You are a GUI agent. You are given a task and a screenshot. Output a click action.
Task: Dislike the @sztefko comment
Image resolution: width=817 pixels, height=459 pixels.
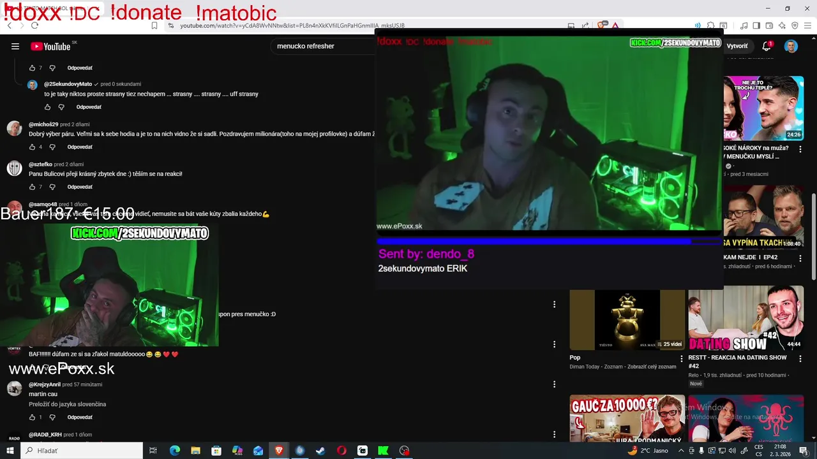52,187
